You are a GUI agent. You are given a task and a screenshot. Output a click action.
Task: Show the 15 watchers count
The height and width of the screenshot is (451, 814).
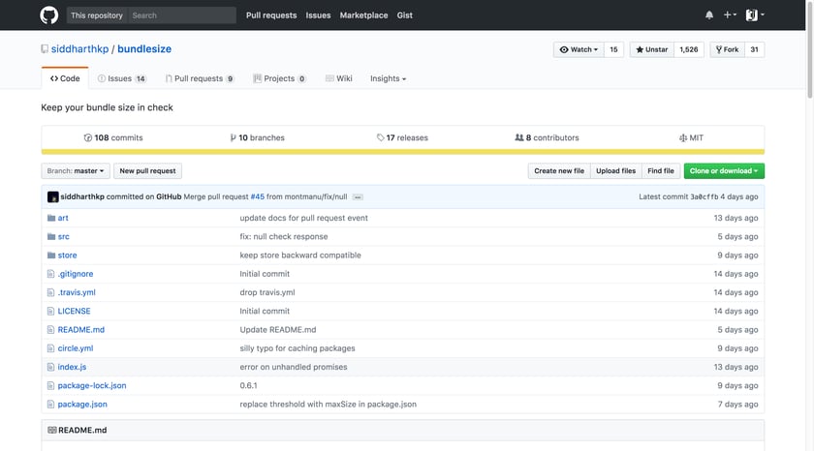[613, 49]
